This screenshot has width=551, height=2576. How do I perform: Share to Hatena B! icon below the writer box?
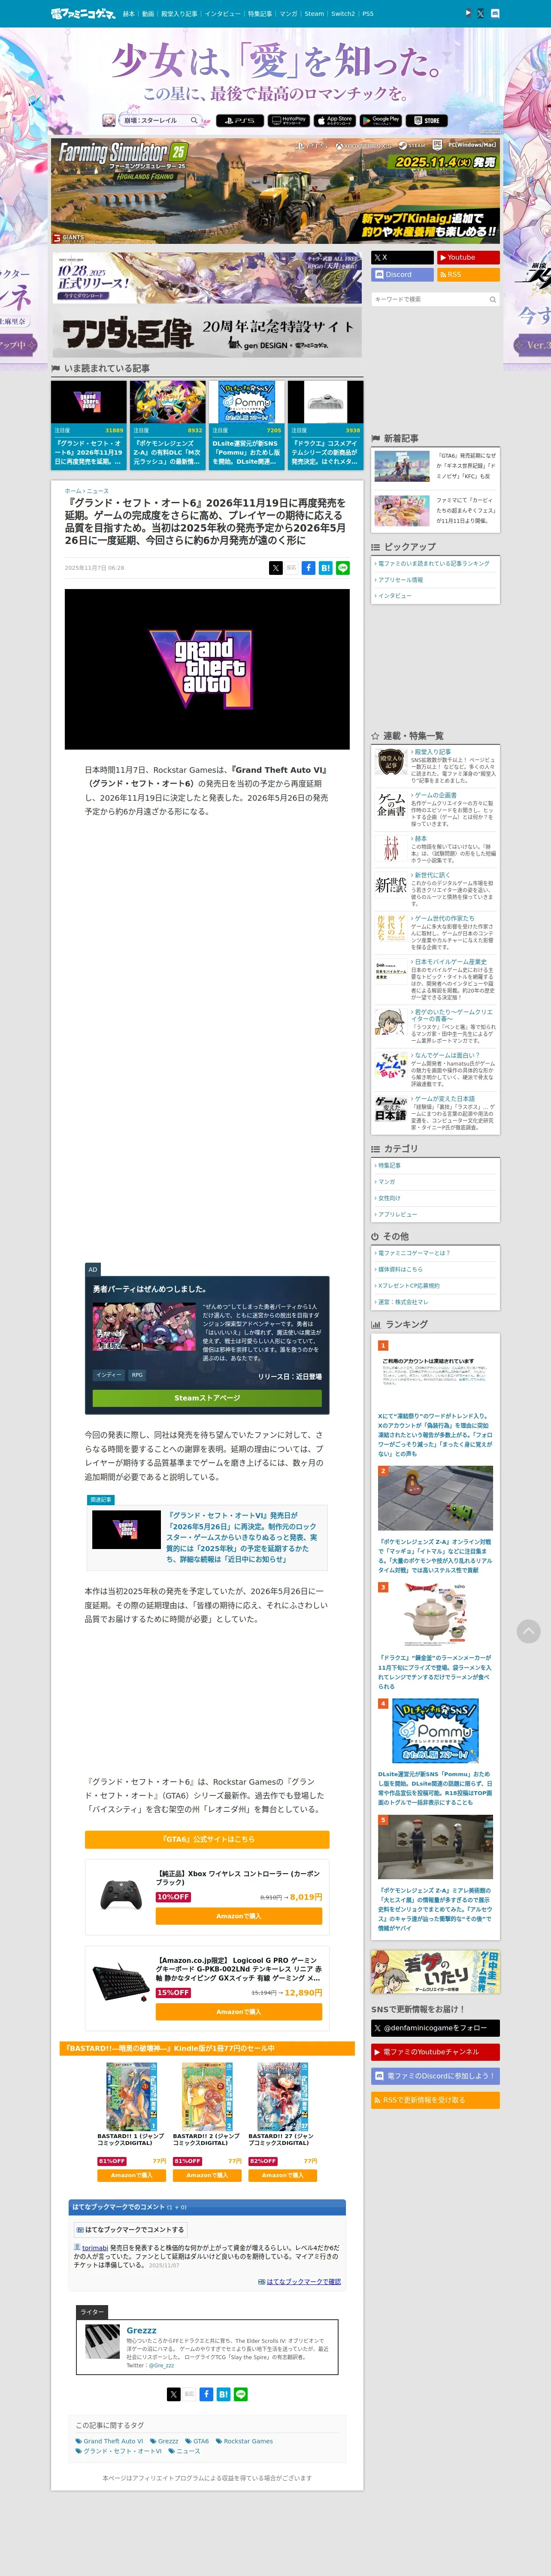tap(223, 2394)
